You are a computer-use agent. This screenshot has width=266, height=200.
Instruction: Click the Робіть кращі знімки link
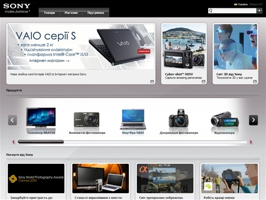coord(219,198)
